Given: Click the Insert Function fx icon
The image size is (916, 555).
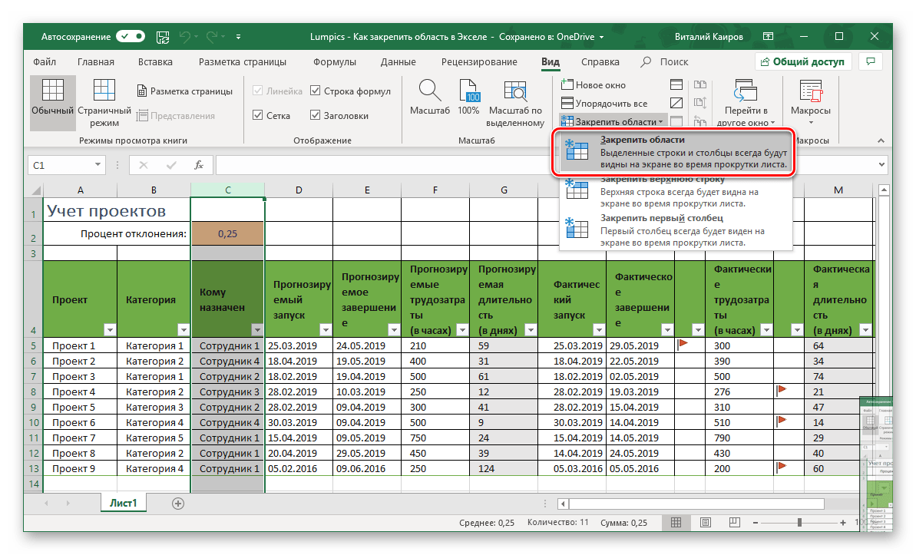Looking at the screenshot, I should tap(198, 165).
